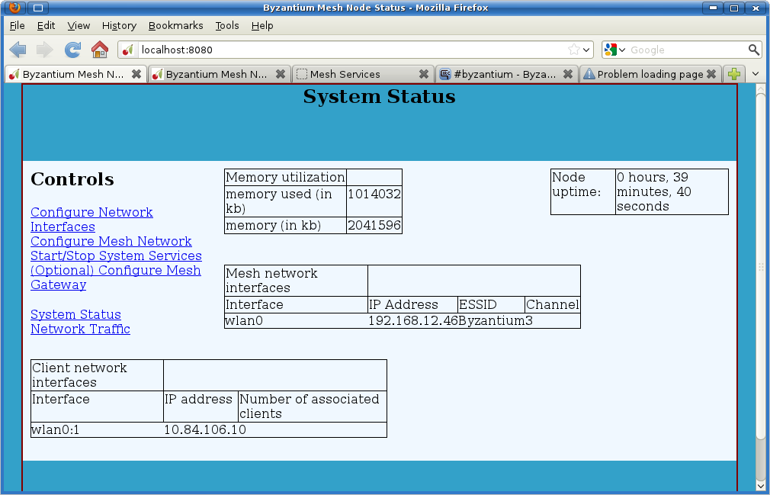Viewport: 770px width, 495px height.
Task: Close the Problem loading page tab
Action: (711, 74)
